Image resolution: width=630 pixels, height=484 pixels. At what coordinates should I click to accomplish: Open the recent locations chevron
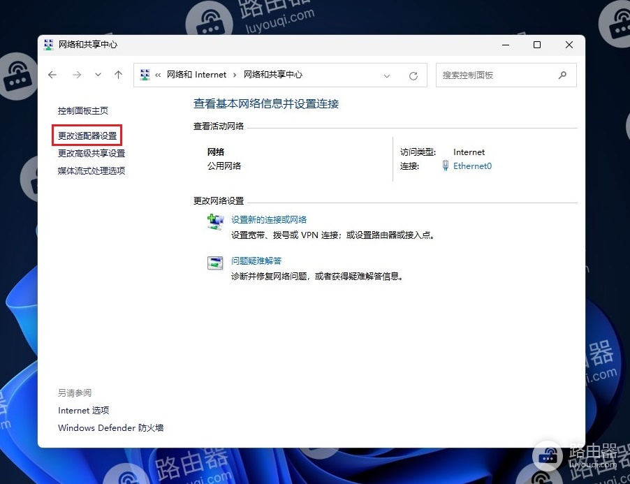98,75
